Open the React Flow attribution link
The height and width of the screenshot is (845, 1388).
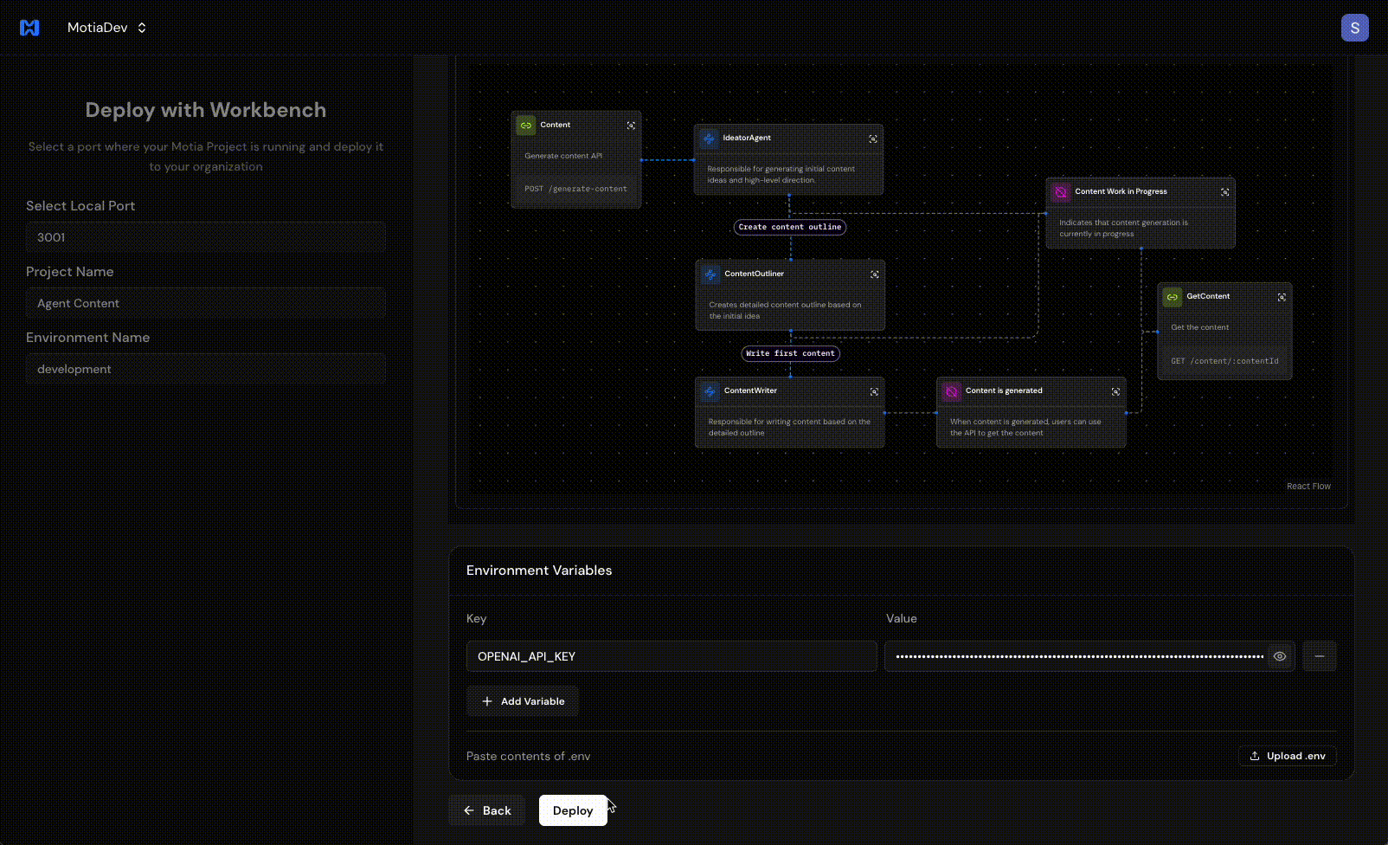pos(1308,486)
